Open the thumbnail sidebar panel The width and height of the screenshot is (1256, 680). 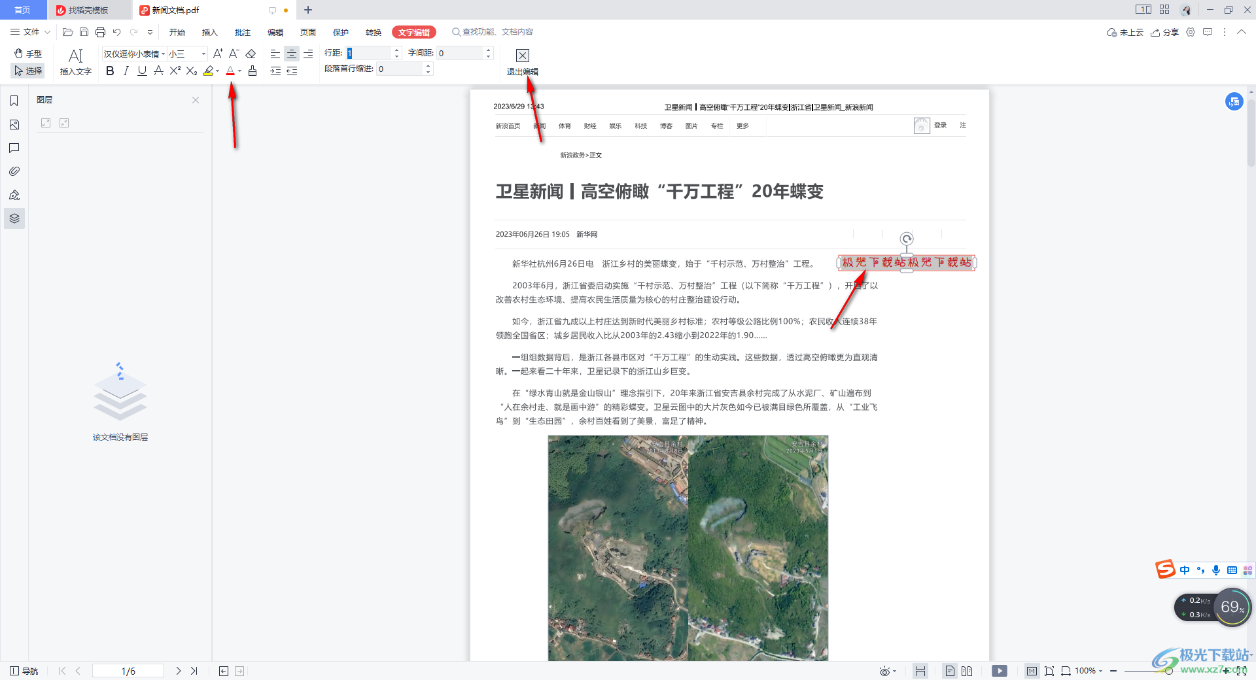click(x=14, y=124)
